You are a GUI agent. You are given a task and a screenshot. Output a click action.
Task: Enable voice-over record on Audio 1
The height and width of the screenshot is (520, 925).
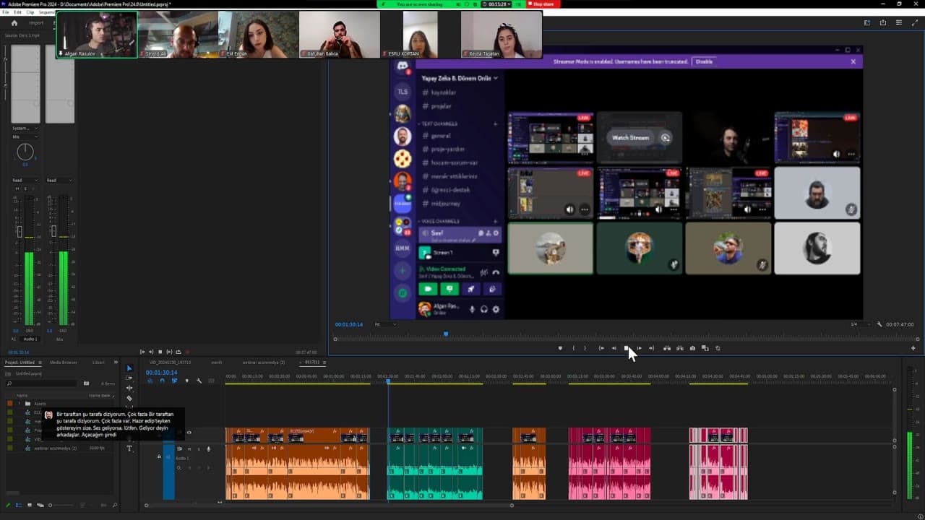(208, 448)
